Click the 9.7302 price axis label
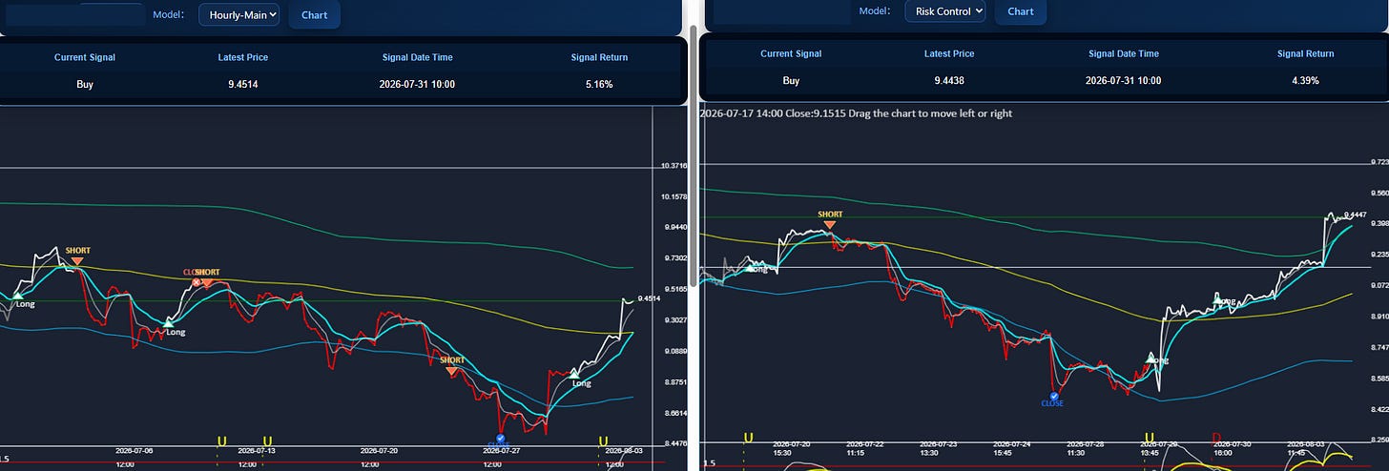 click(x=674, y=258)
